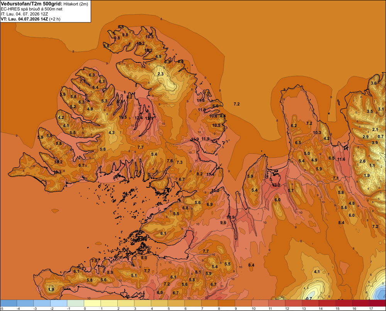
Task: Click the 1.9 label on the southwest peninsula
Action: point(51,289)
